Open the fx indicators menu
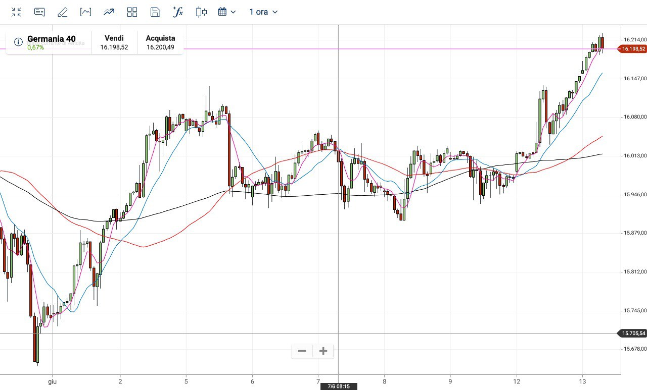The height and width of the screenshot is (390, 647). click(x=178, y=12)
